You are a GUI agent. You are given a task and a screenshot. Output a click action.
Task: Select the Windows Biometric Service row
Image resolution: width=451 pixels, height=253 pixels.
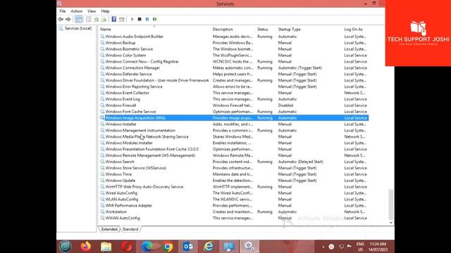pos(129,49)
